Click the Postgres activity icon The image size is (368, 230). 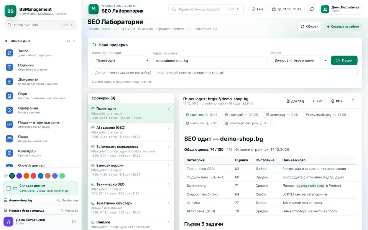pos(62,210)
